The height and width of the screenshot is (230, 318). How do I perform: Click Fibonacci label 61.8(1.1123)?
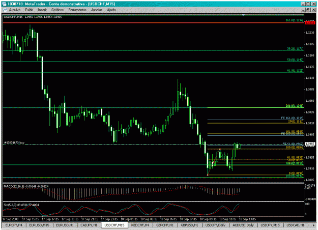295,71
